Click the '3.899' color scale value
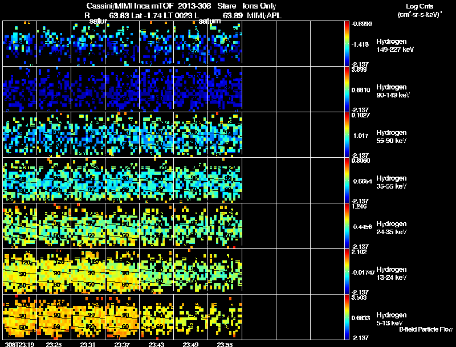The height and width of the screenshot is (347, 456). 359,70
